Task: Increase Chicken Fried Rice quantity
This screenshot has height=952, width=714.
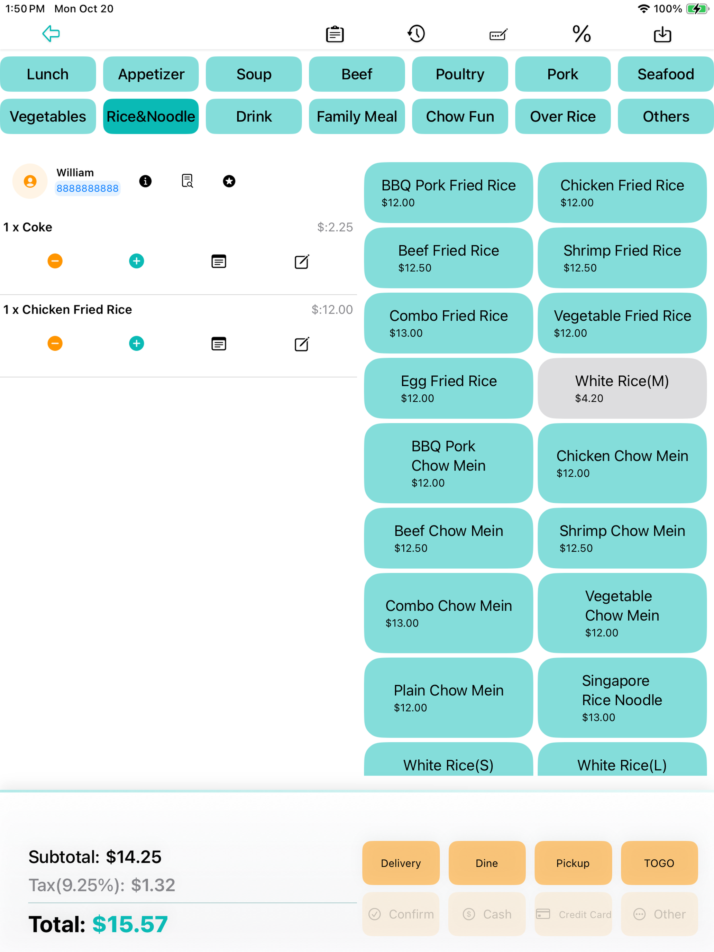Action: pos(136,344)
